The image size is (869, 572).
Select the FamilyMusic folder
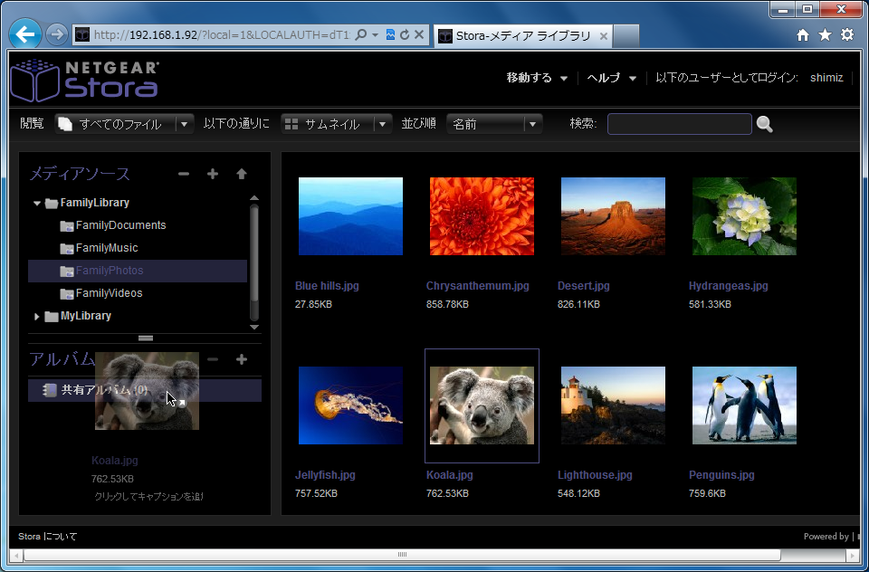click(107, 248)
